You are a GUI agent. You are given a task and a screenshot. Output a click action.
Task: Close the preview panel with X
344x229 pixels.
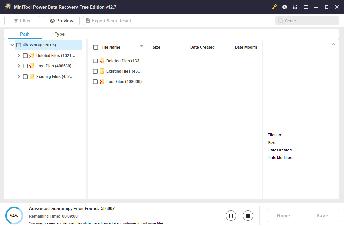[x=334, y=44]
